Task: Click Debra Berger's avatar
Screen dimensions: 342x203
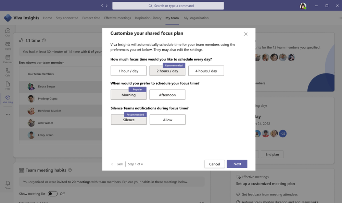Action: 31,86
